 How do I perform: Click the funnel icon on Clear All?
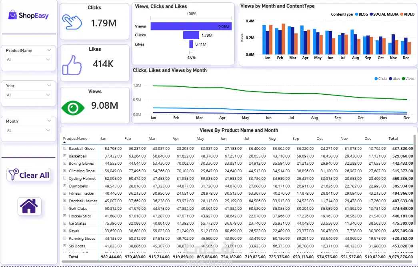(x=13, y=175)
